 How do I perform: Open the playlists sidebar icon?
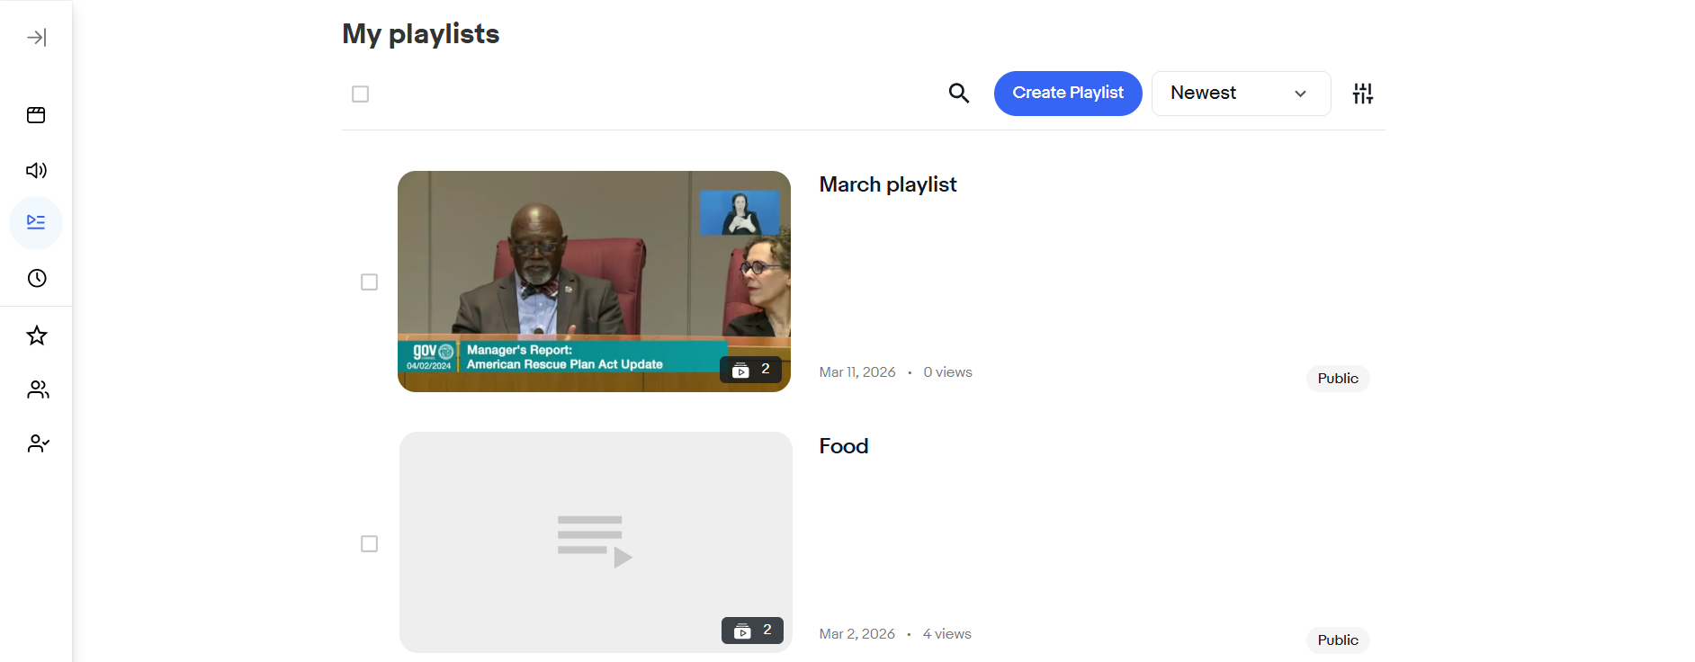click(36, 222)
